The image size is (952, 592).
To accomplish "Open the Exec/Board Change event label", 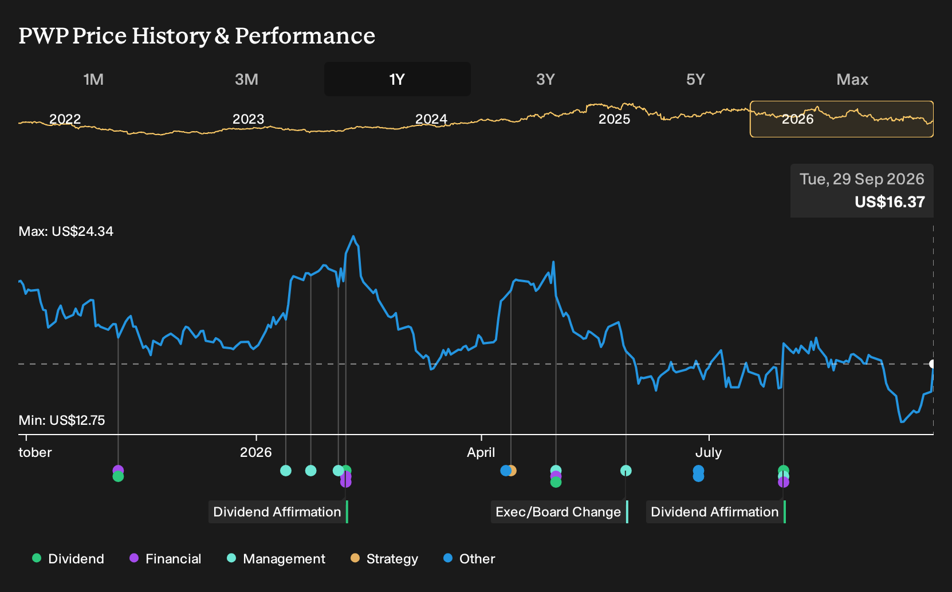I will point(560,512).
